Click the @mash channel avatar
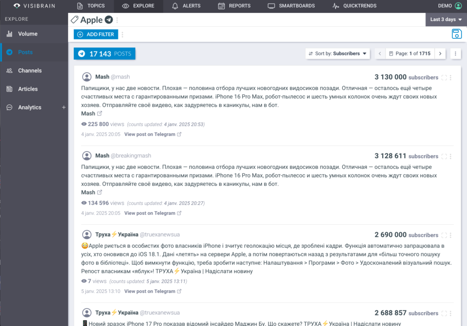Image resolution: width=467 pixels, height=326 pixels. [x=87, y=77]
